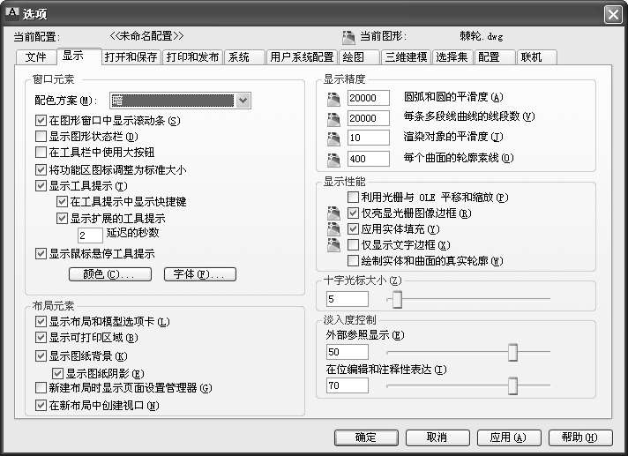
Task: Click the 十字光标大小 slider handle
Action: [x=397, y=299]
